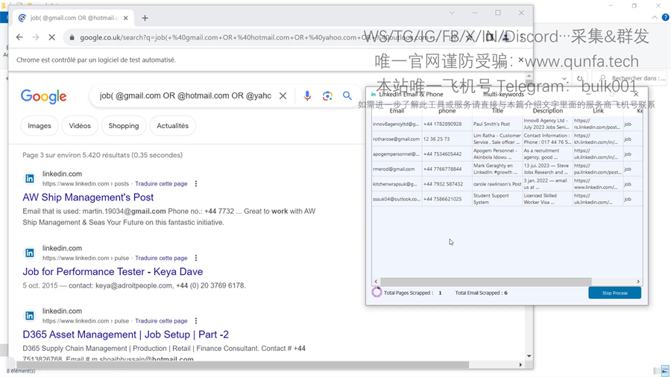Click the Stop Process button
This screenshot has width=671, height=377.
[614, 293]
